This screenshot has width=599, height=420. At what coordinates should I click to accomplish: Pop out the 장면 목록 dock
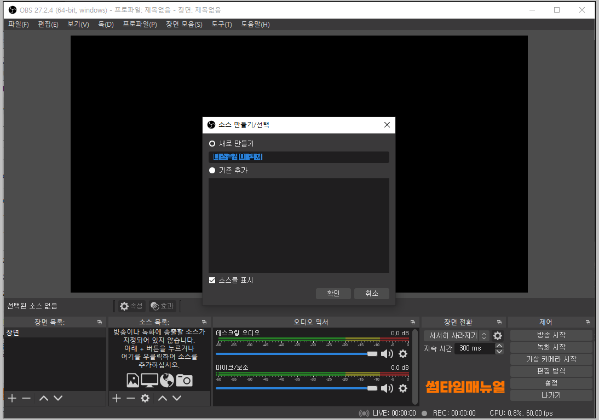pos(100,322)
